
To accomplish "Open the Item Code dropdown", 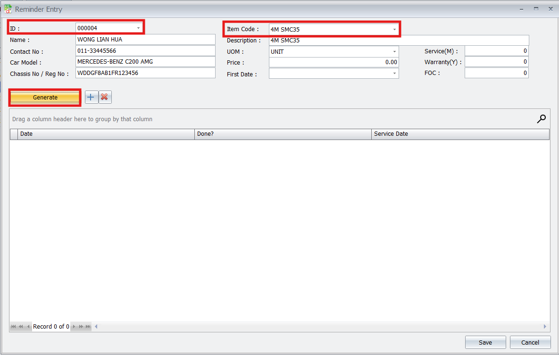I will pos(394,29).
